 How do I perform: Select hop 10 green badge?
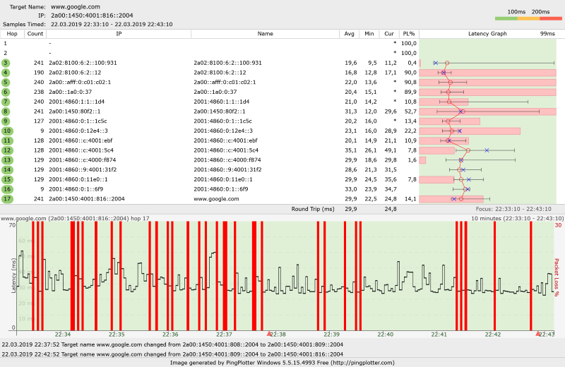(7, 131)
